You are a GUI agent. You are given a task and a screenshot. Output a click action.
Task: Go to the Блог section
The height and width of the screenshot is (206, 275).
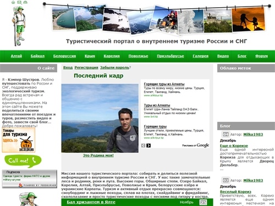[x=242, y=56]
